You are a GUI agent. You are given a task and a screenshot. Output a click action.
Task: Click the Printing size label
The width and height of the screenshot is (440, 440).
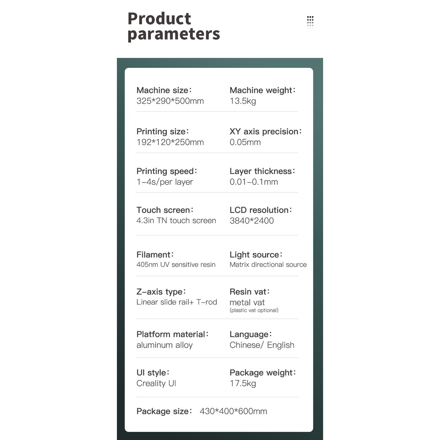click(162, 131)
